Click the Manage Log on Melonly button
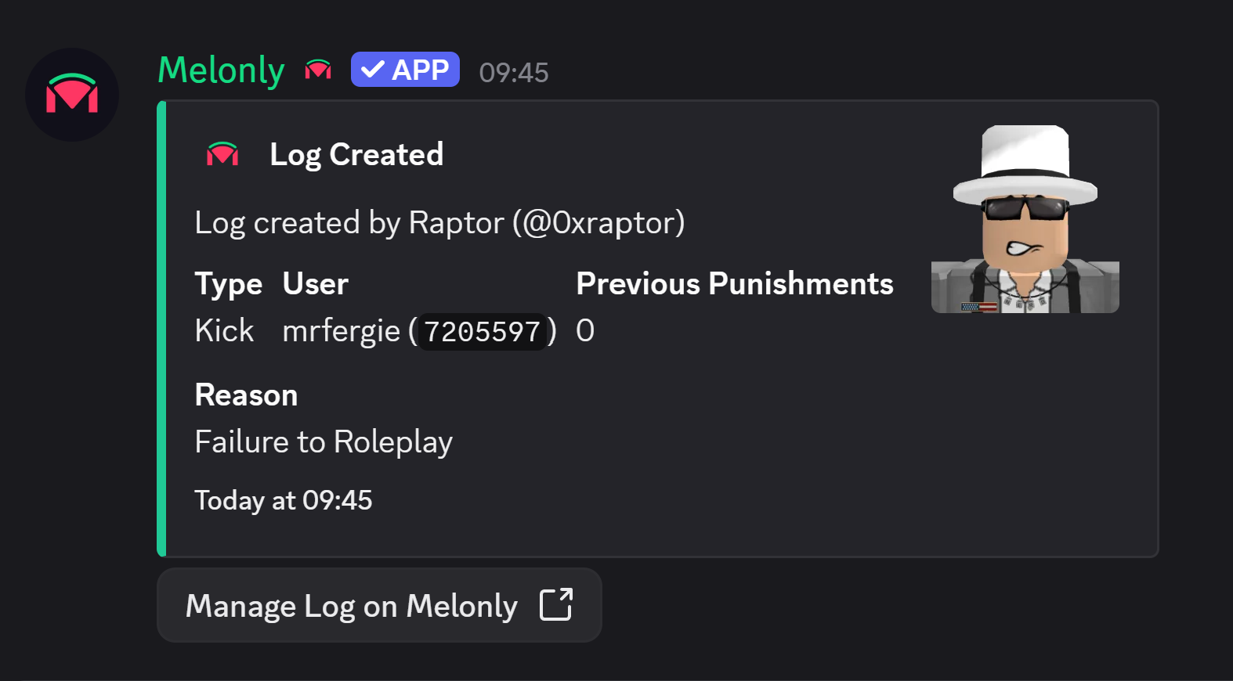1233x681 pixels. [x=379, y=605]
